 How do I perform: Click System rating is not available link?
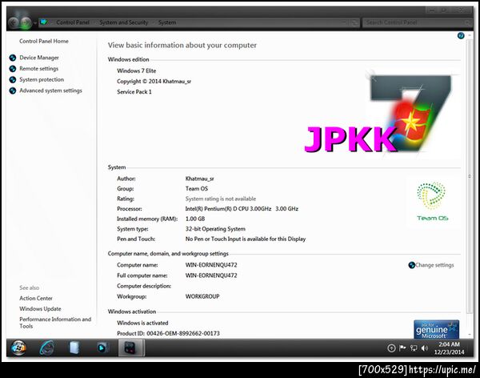pyautogui.click(x=221, y=199)
